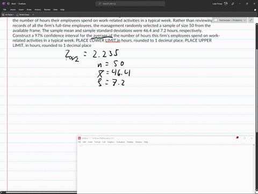
Task: Open the Mathematica File menu
Action: pos(80,142)
